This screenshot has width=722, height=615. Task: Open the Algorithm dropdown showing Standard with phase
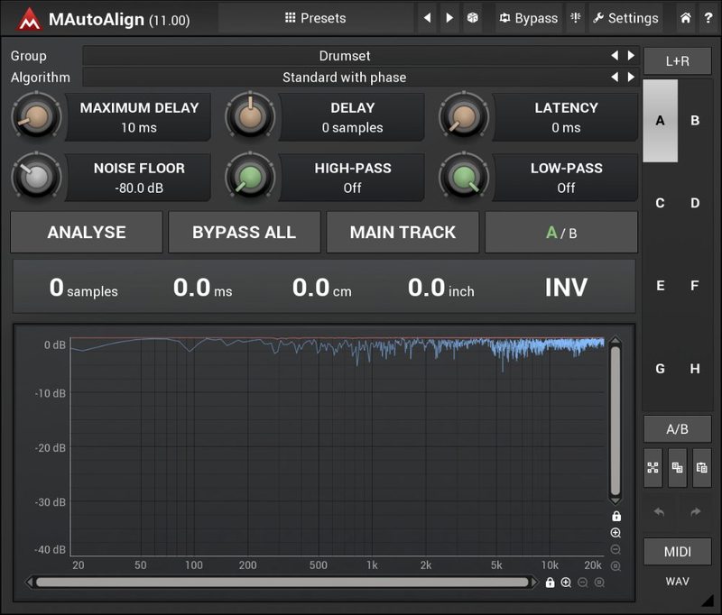[x=345, y=78]
